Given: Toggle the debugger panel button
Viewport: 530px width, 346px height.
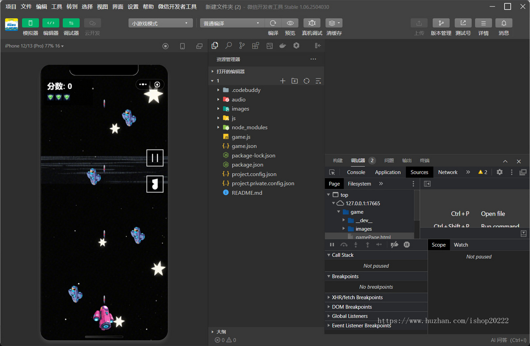Looking at the screenshot, I should tap(71, 23).
